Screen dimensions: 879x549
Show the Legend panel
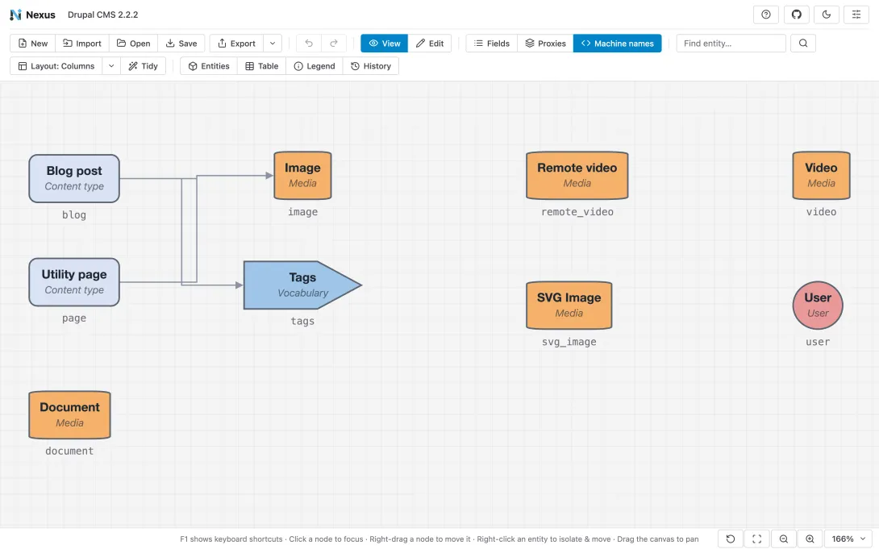(x=315, y=66)
